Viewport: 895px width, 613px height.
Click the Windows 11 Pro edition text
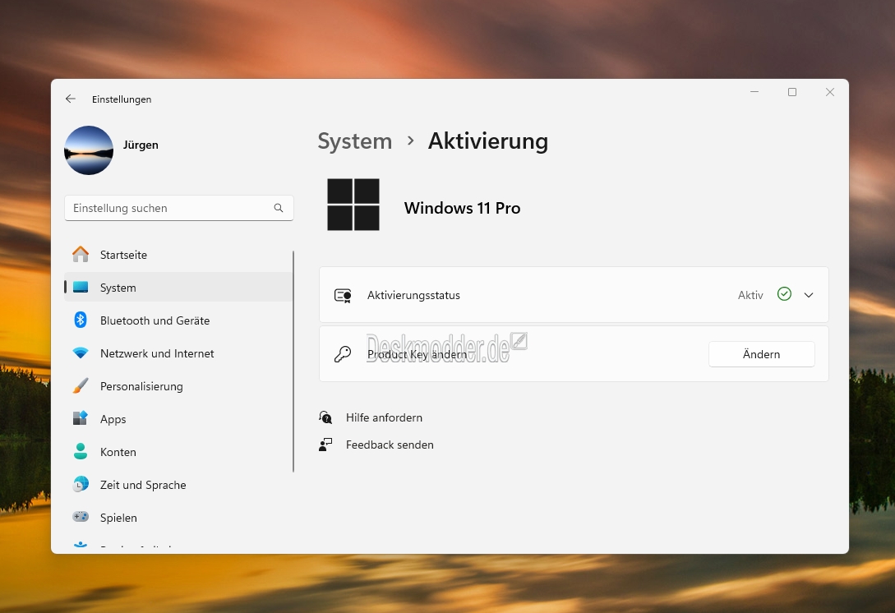click(x=463, y=208)
